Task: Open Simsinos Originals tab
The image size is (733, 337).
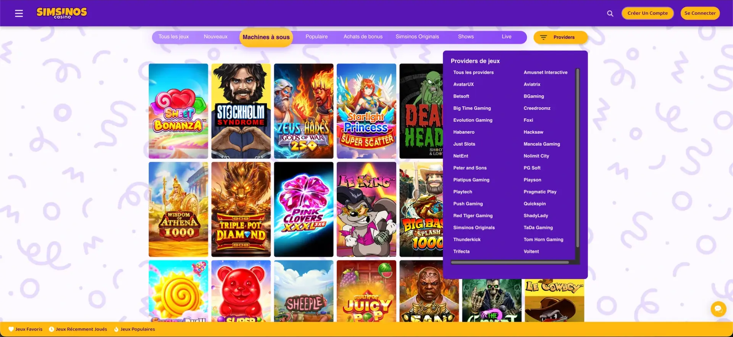Action: coord(417,37)
